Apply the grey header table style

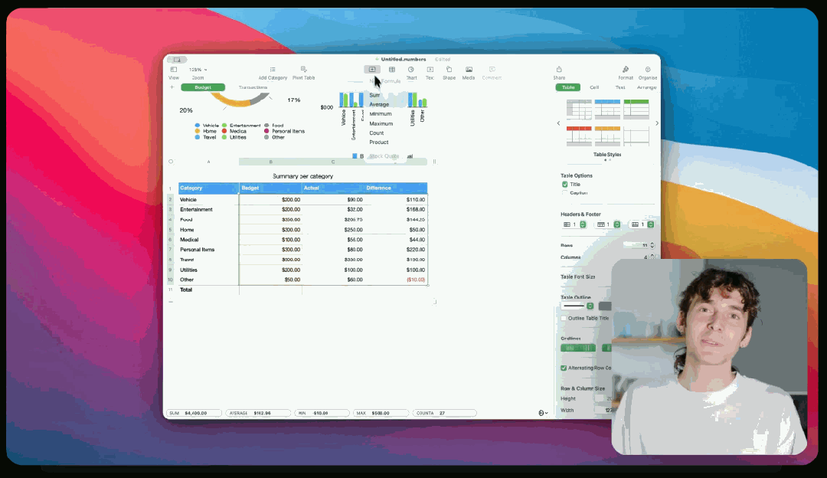[x=579, y=110]
